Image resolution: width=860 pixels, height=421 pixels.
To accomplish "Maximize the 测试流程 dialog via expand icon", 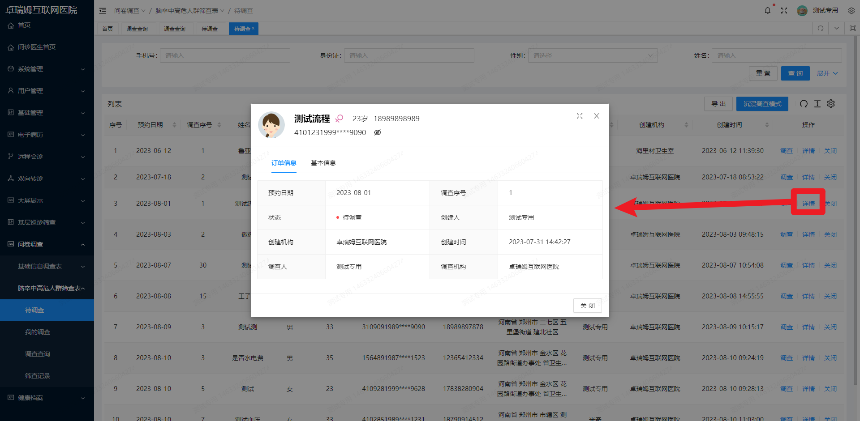I will click(x=579, y=115).
